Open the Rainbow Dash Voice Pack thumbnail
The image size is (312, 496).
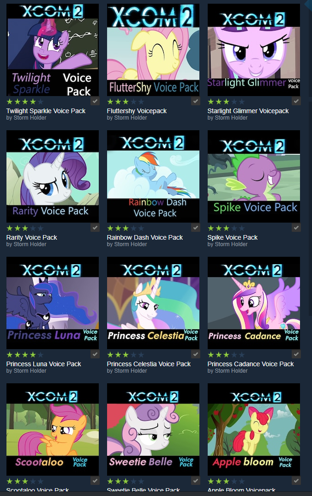(153, 176)
